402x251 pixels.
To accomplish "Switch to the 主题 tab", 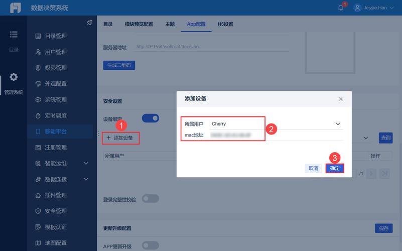I will [170, 24].
